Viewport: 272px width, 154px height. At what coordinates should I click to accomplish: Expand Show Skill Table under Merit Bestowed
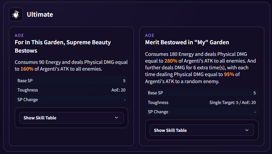click(202, 130)
